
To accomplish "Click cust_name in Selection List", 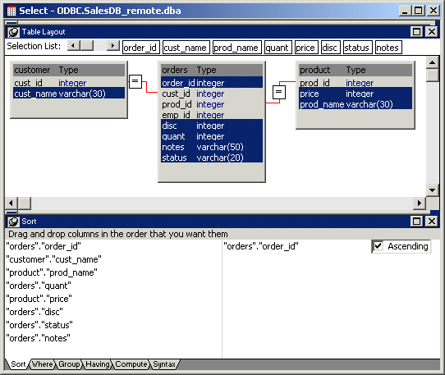I will coord(186,48).
